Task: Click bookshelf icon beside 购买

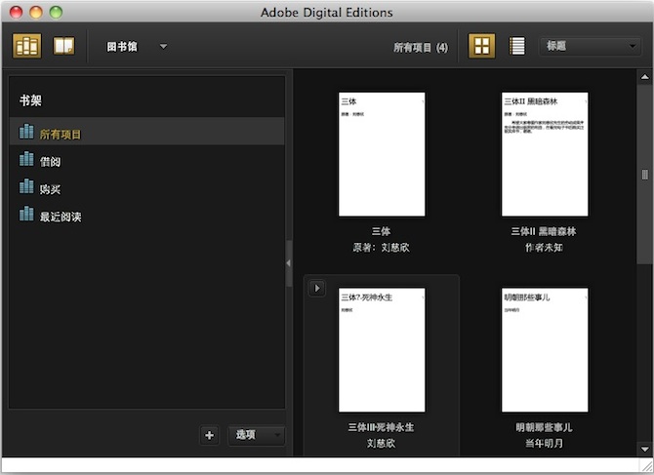Action: click(26, 186)
